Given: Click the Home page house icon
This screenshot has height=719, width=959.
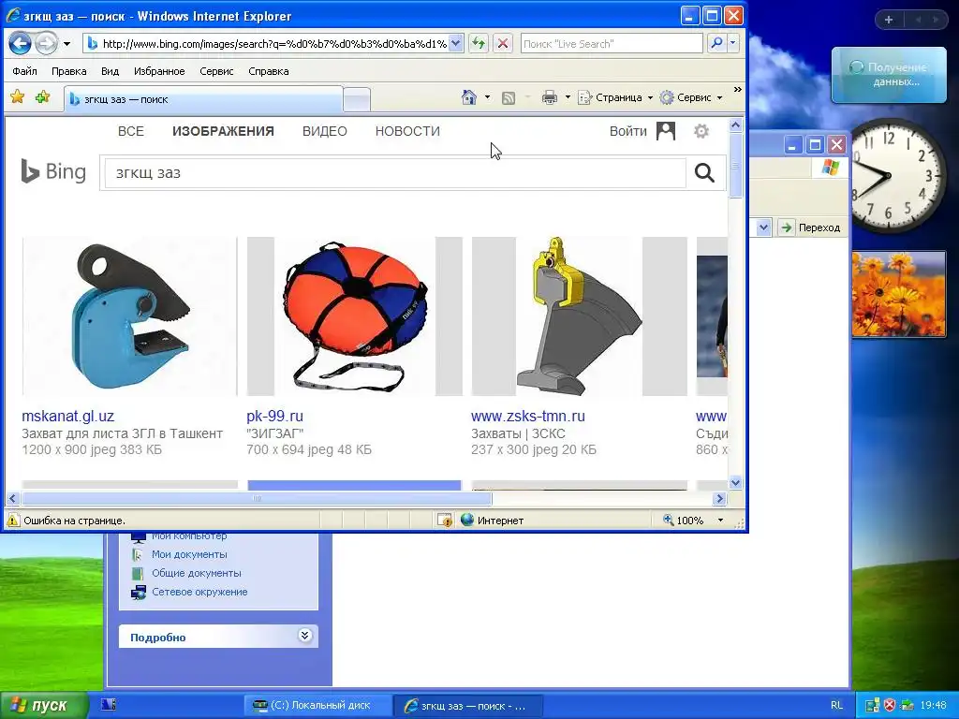Looking at the screenshot, I should (469, 97).
